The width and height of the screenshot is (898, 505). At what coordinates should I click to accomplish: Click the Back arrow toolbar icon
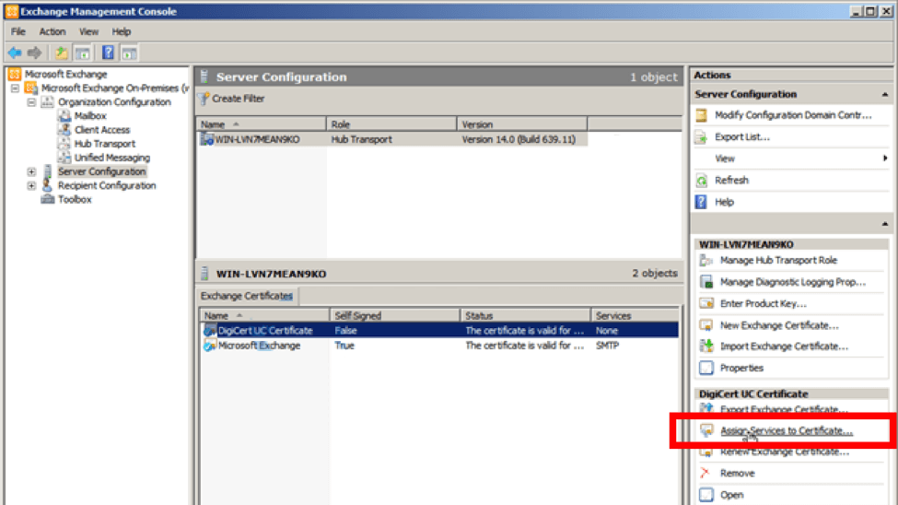click(15, 53)
